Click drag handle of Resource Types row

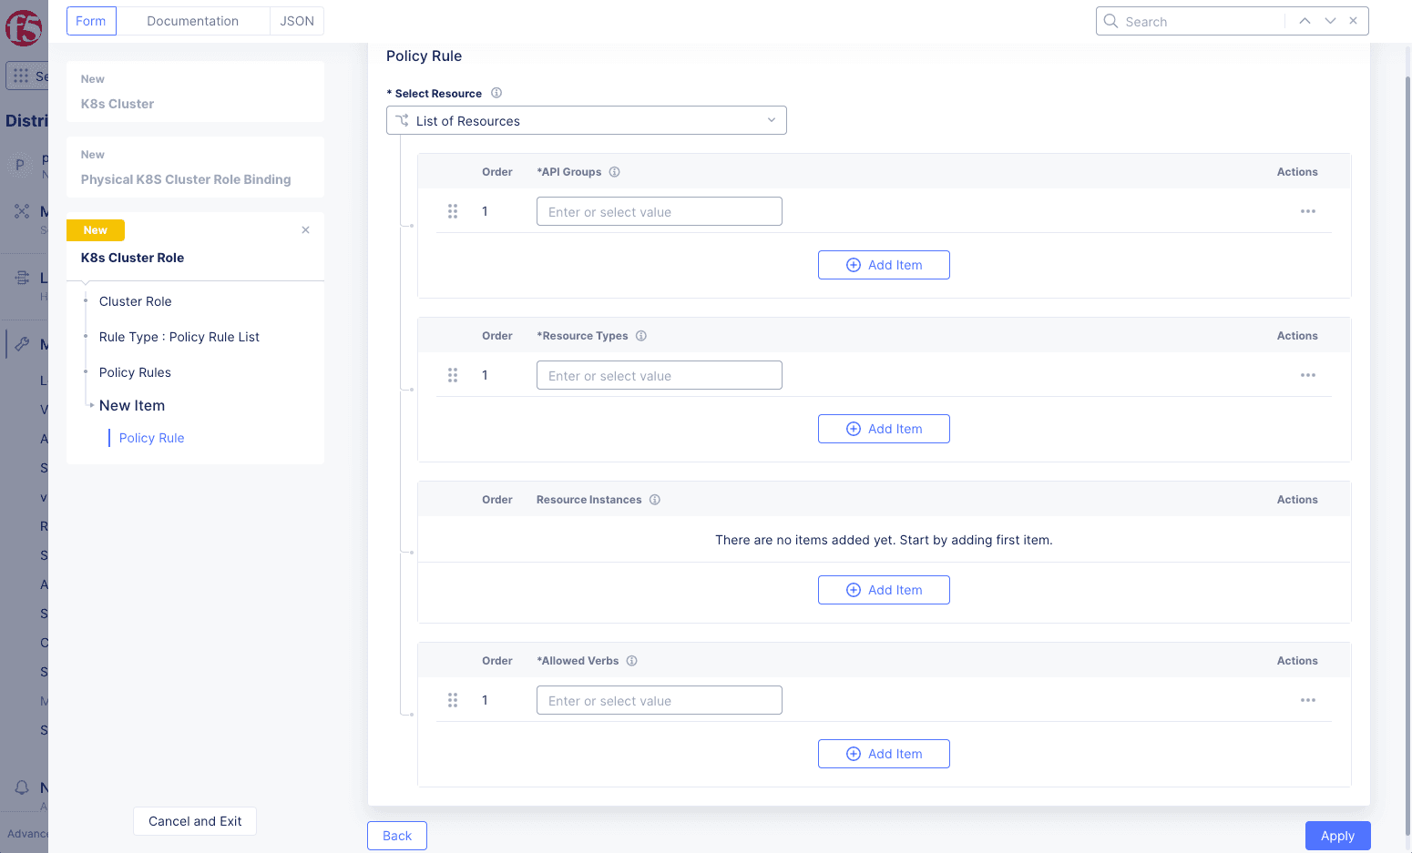[x=453, y=375]
